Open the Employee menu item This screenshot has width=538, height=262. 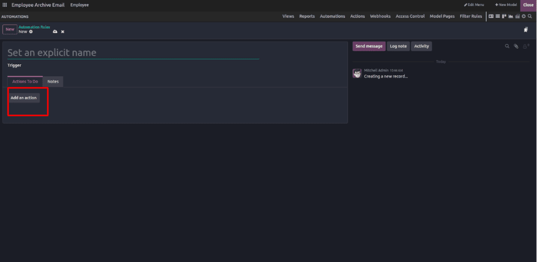tap(80, 5)
